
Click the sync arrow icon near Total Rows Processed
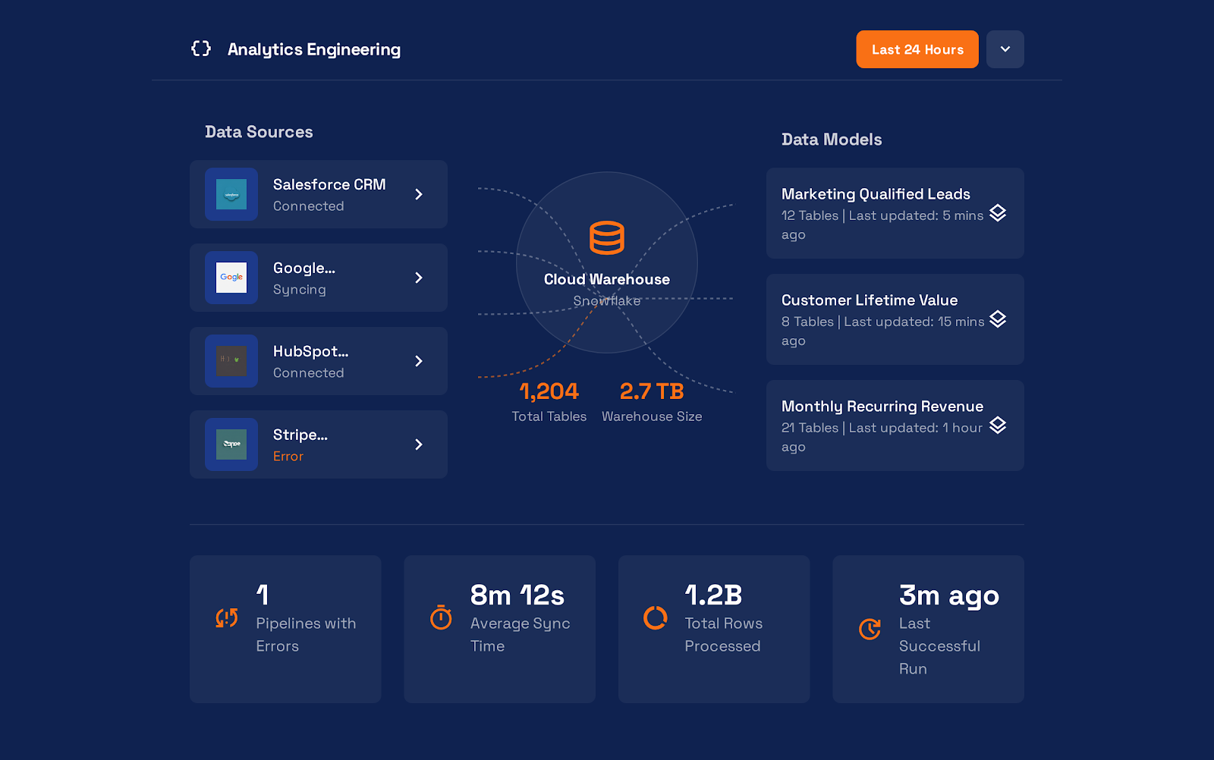tap(655, 618)
